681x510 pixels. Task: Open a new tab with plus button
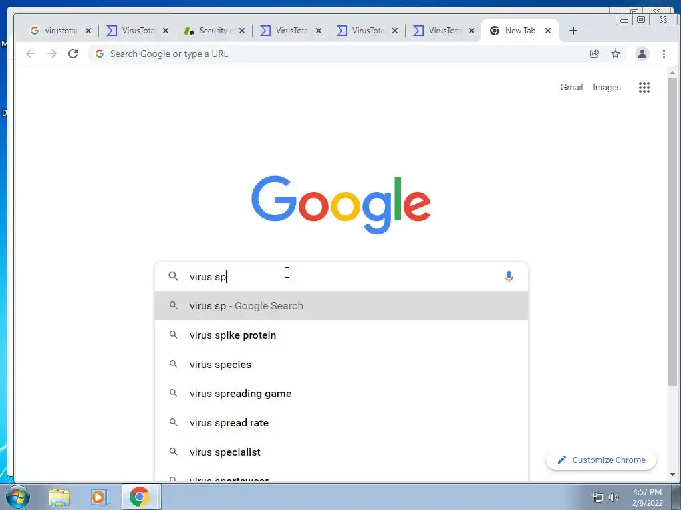click(573, 31)
